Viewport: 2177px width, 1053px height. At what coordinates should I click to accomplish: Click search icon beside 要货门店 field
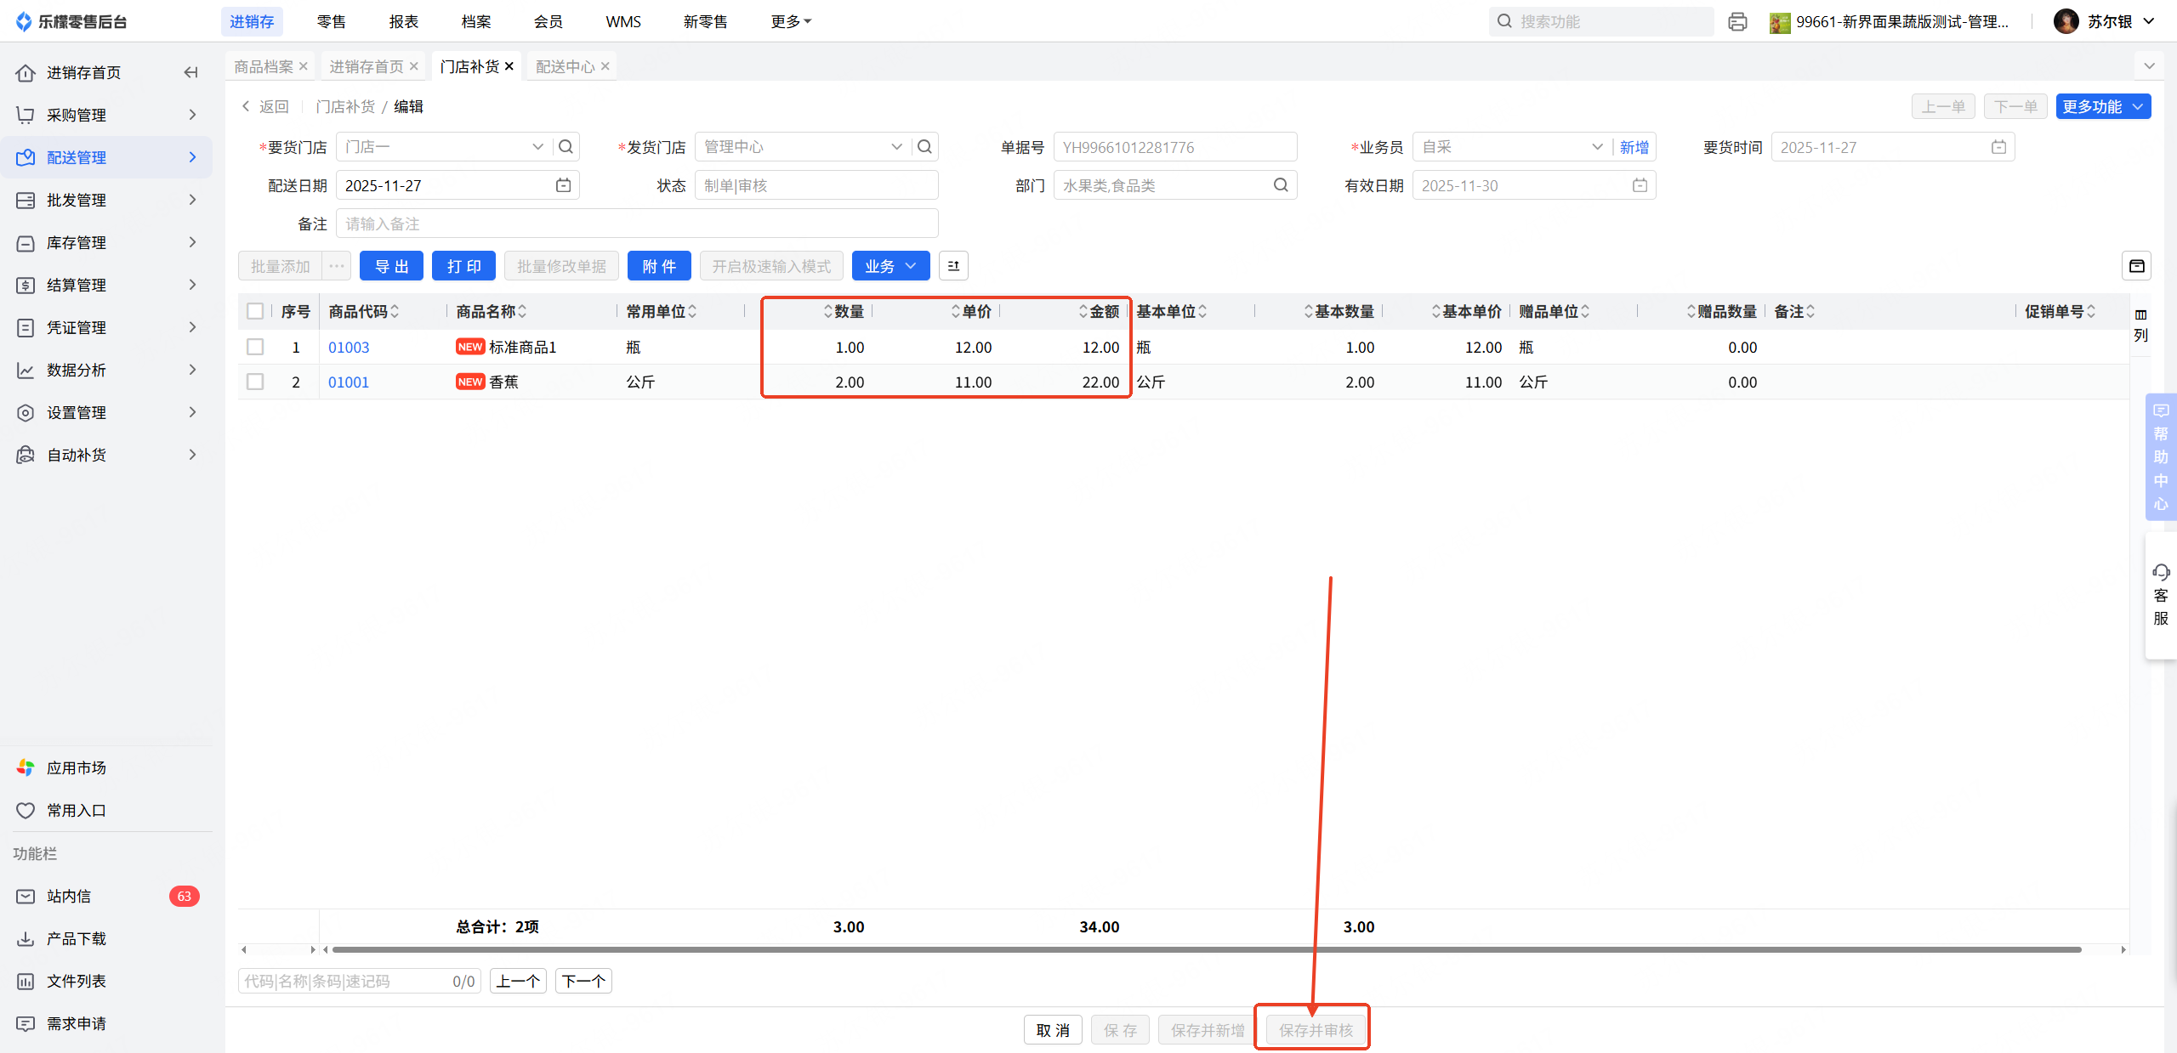566,147
